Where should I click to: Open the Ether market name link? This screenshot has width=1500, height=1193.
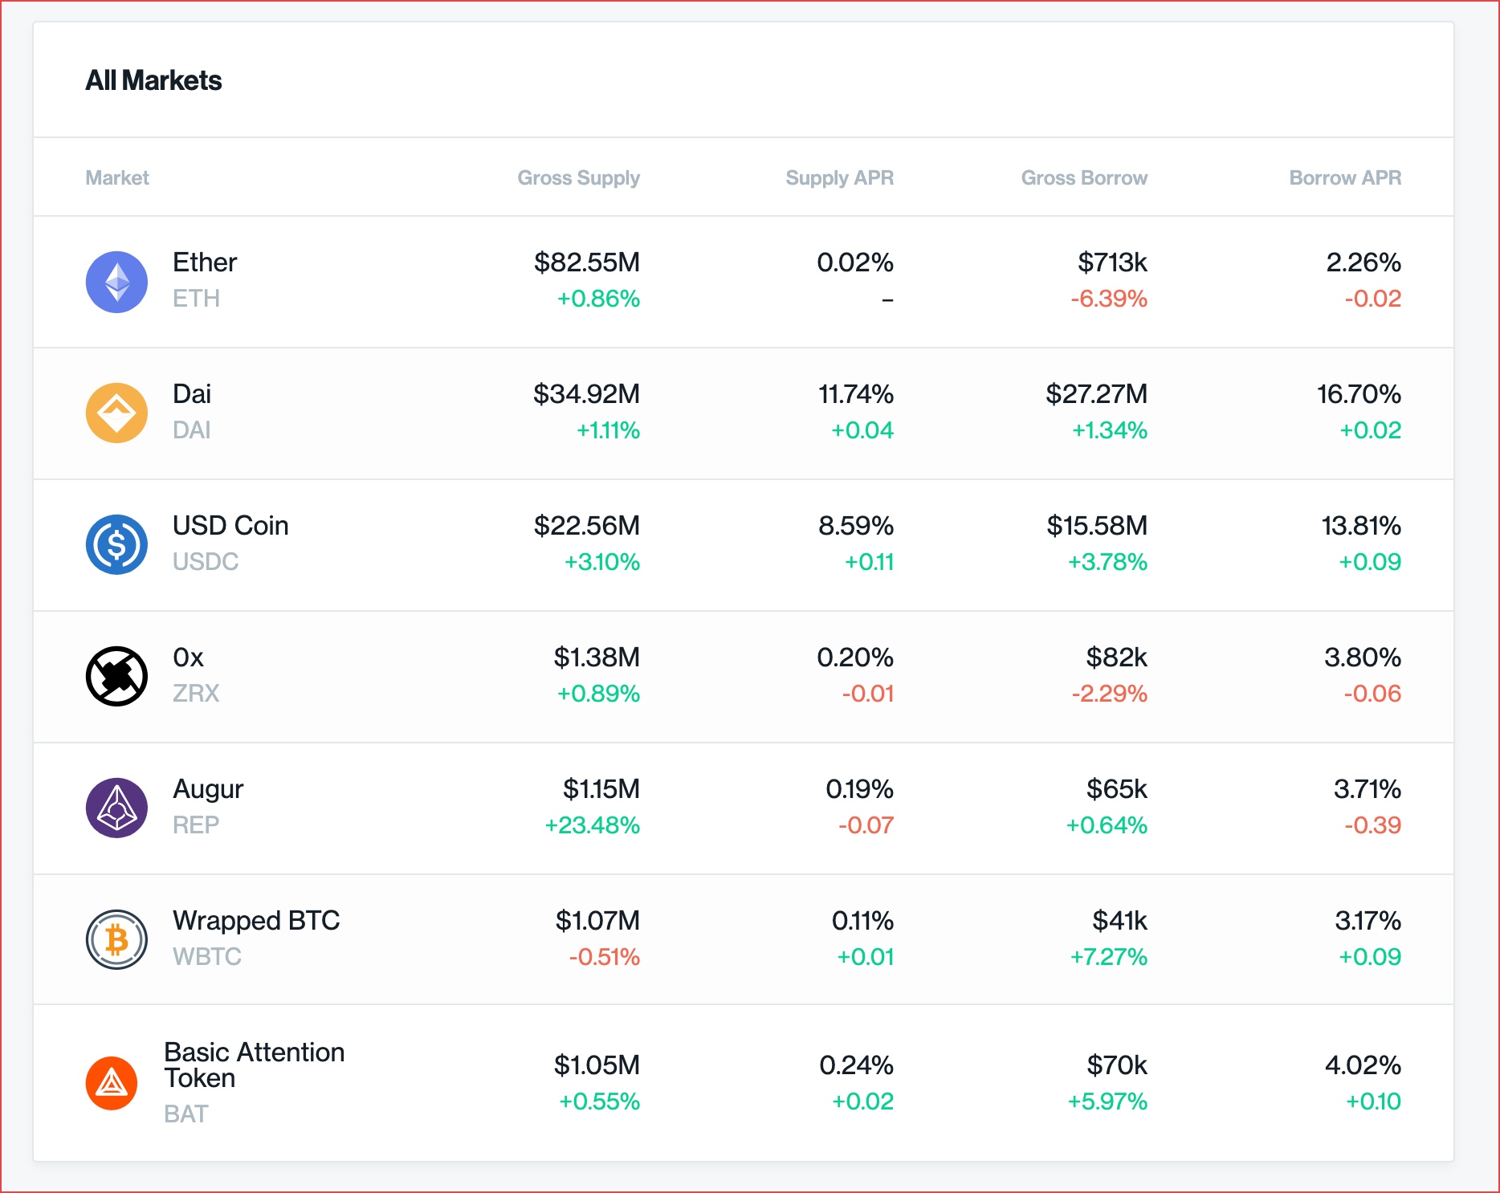[205, 263]
